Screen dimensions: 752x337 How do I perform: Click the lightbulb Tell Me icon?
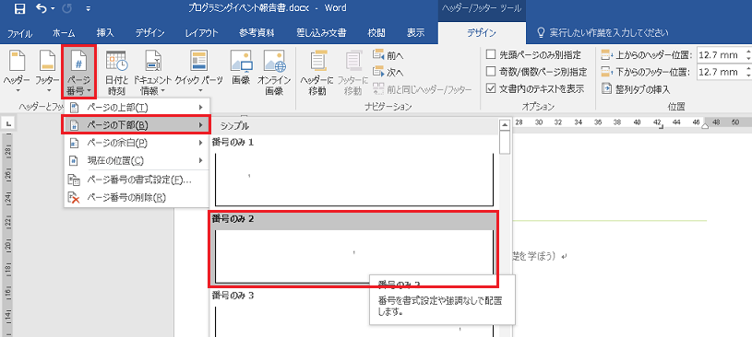(x=541, y=32)
